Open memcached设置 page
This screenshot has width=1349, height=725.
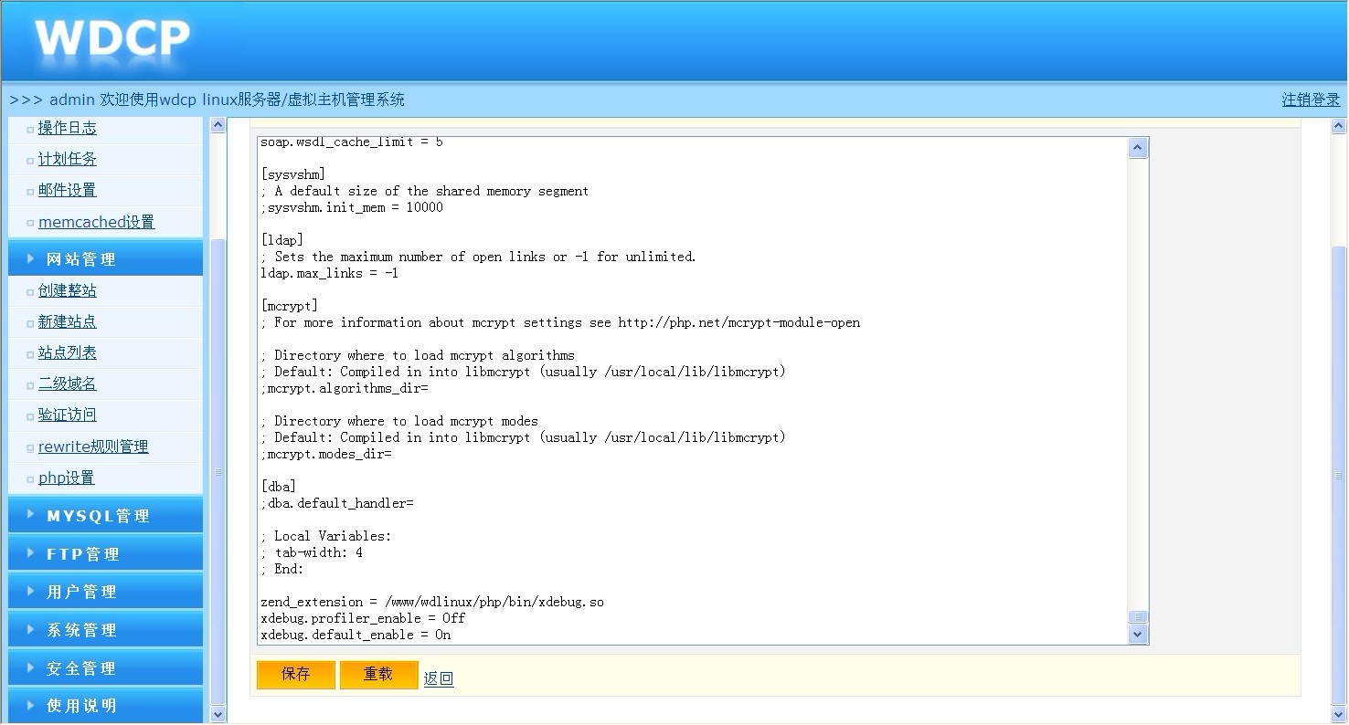point(96,222)
